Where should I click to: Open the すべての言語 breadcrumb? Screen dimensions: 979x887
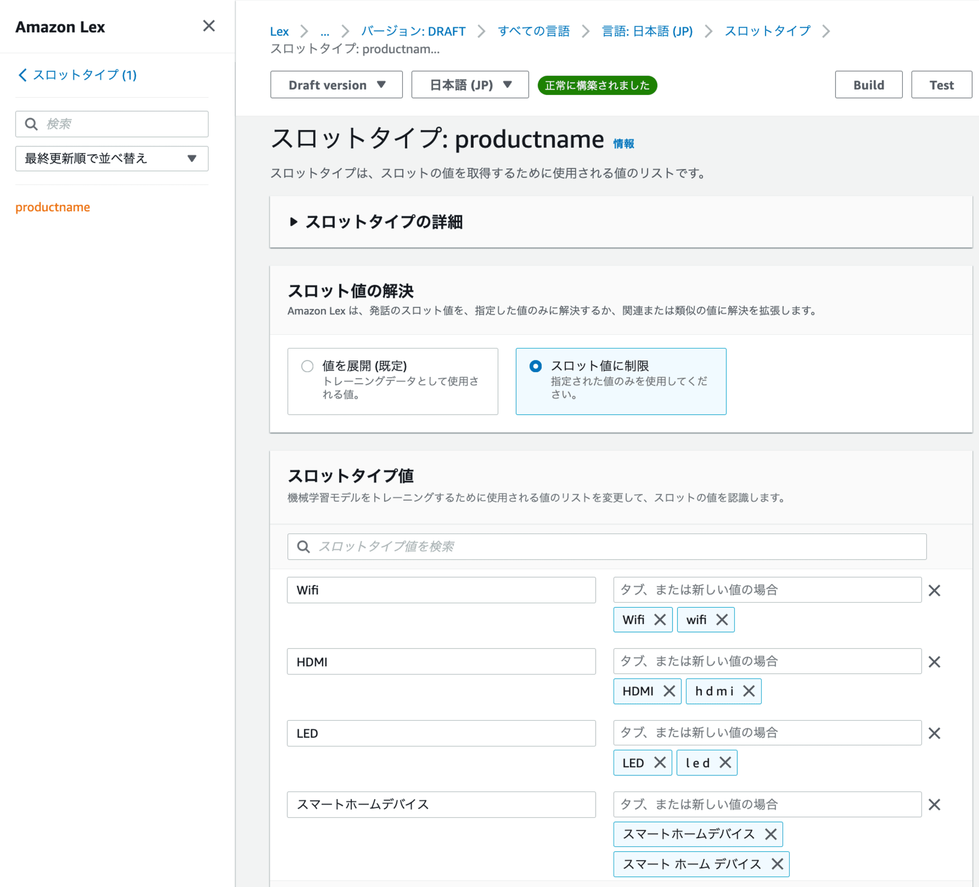tap(534, 31)
